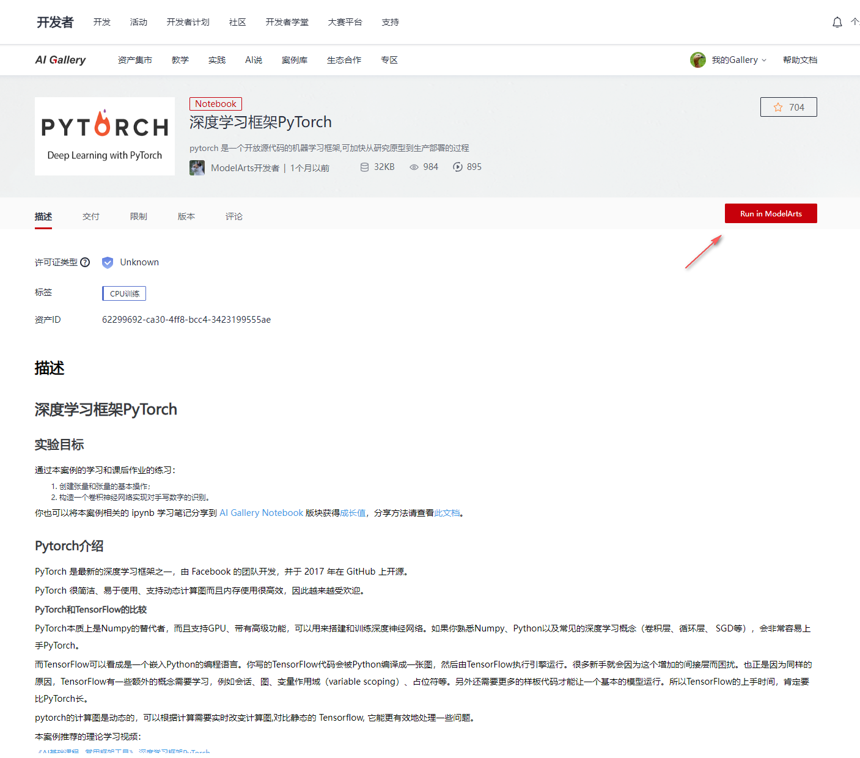Open the 开发者计划 menu item
The image size is (860, 758).
tap(188, 22)
